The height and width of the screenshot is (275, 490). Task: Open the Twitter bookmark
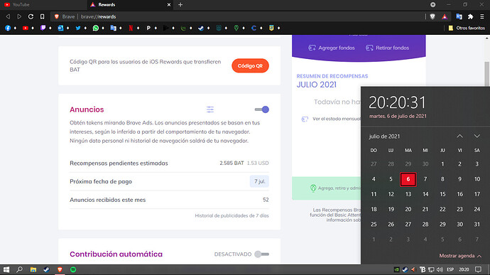78,28
